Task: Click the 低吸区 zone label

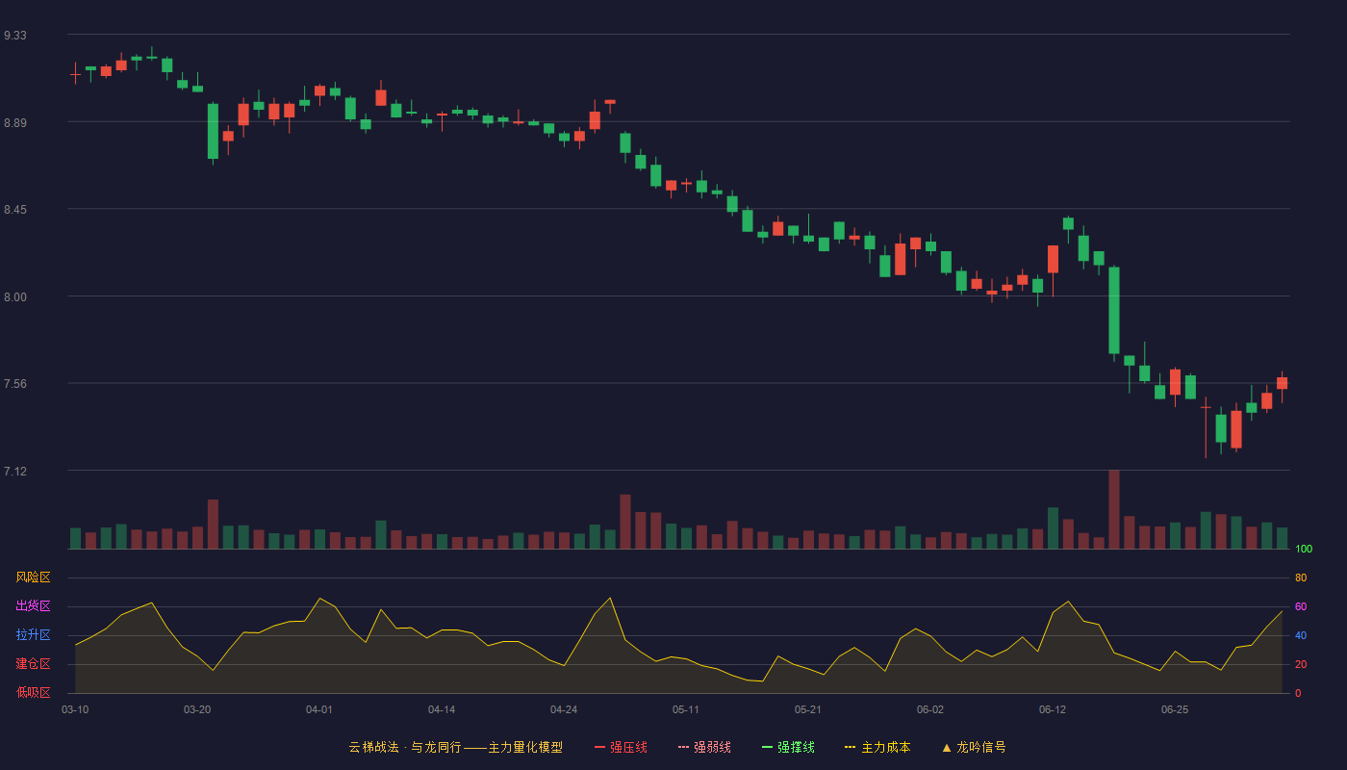Action: (x=34, y=692)
